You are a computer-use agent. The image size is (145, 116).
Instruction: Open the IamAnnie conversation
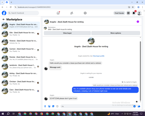click(20, 66)
